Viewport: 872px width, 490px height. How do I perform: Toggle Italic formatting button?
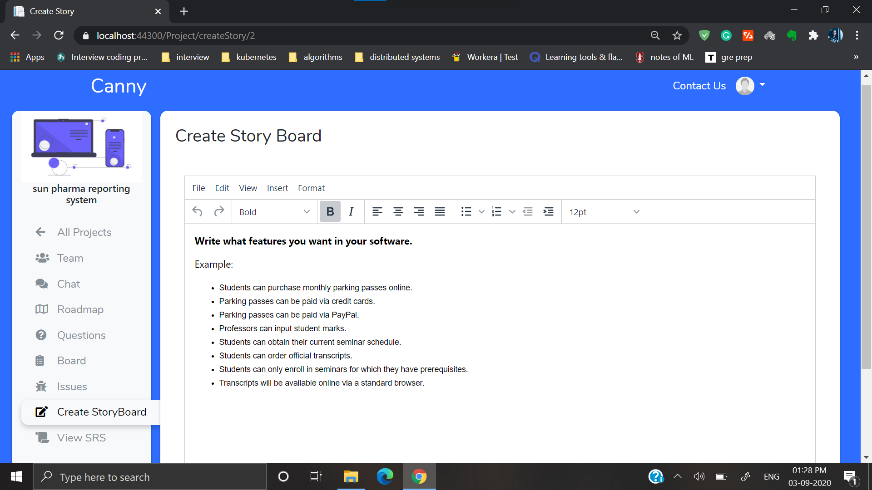click(351, 211)
